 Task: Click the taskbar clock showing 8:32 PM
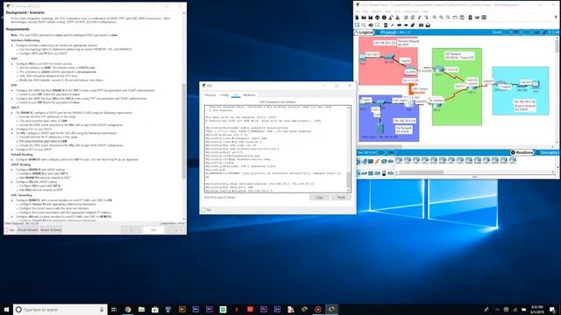tap(537, 309)
